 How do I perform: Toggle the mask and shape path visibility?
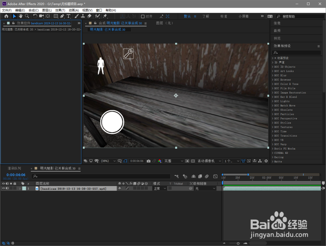tap(126, 161)
